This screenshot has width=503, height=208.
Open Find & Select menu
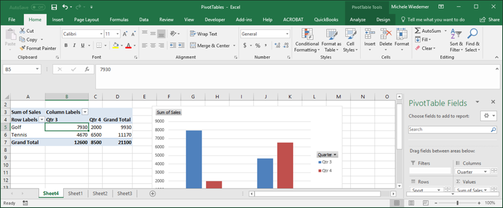(x=473, y=41)
